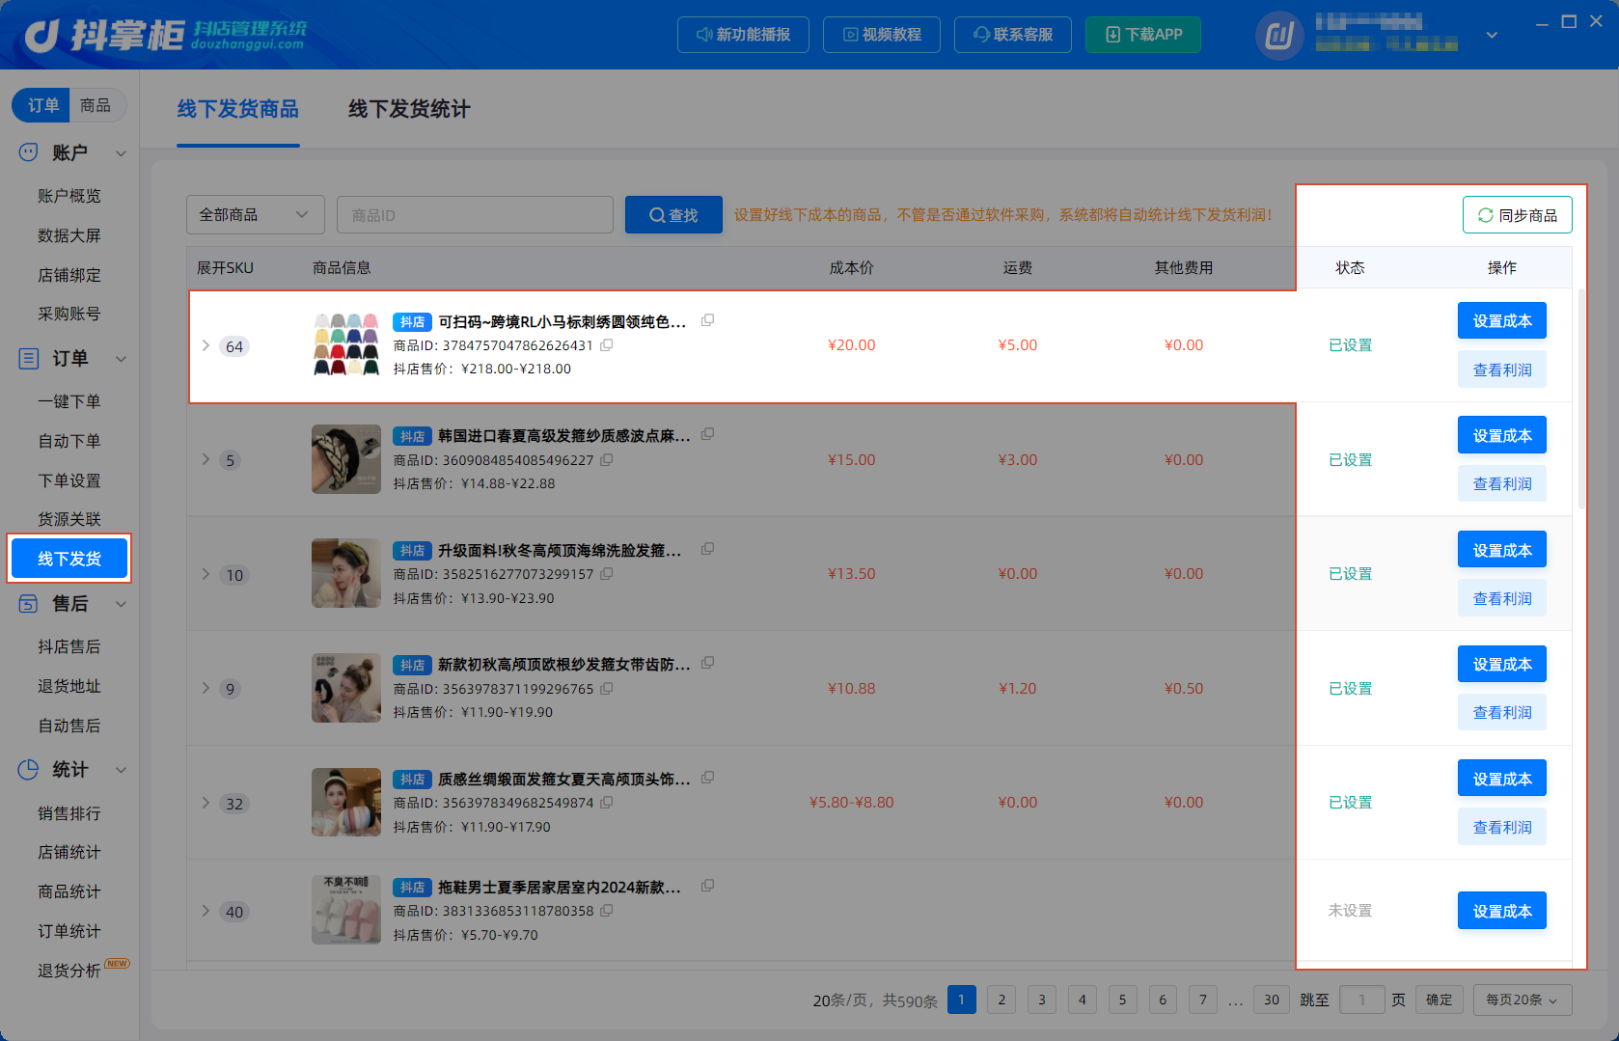Copy product ID 3831336853118780358
This screenshot has height=1041, width=1619.
coord(606,910)
